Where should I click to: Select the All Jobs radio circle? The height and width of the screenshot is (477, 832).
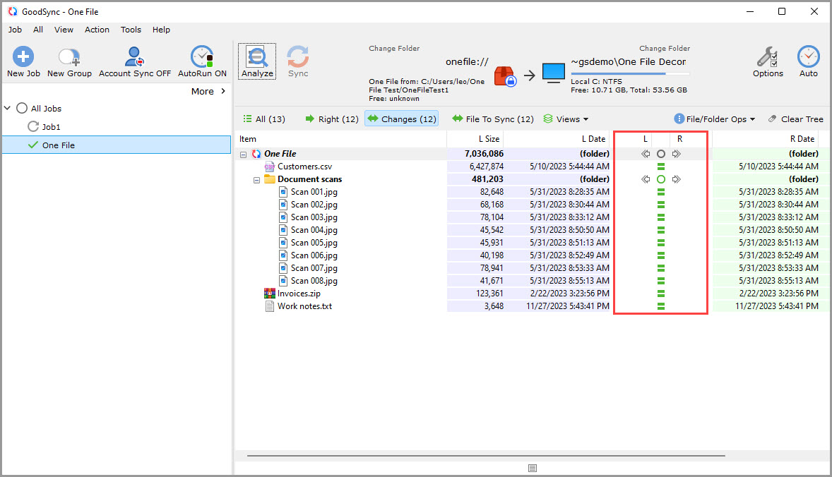(22, 108)
